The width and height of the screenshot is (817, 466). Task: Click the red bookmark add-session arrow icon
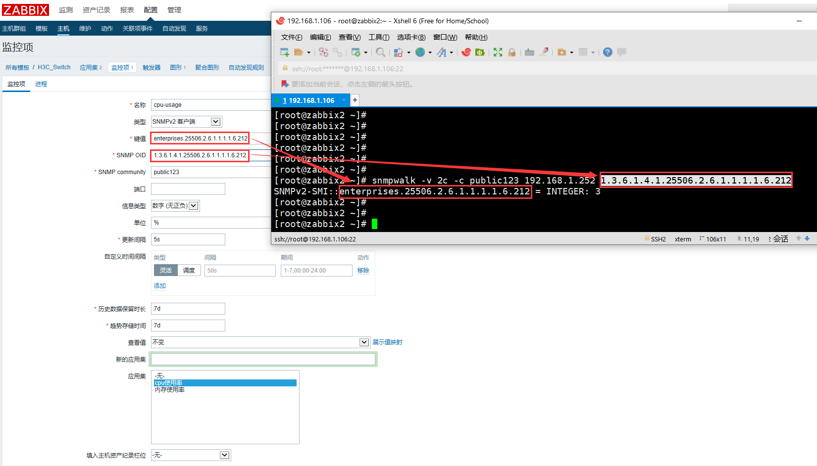click(285, 84)
